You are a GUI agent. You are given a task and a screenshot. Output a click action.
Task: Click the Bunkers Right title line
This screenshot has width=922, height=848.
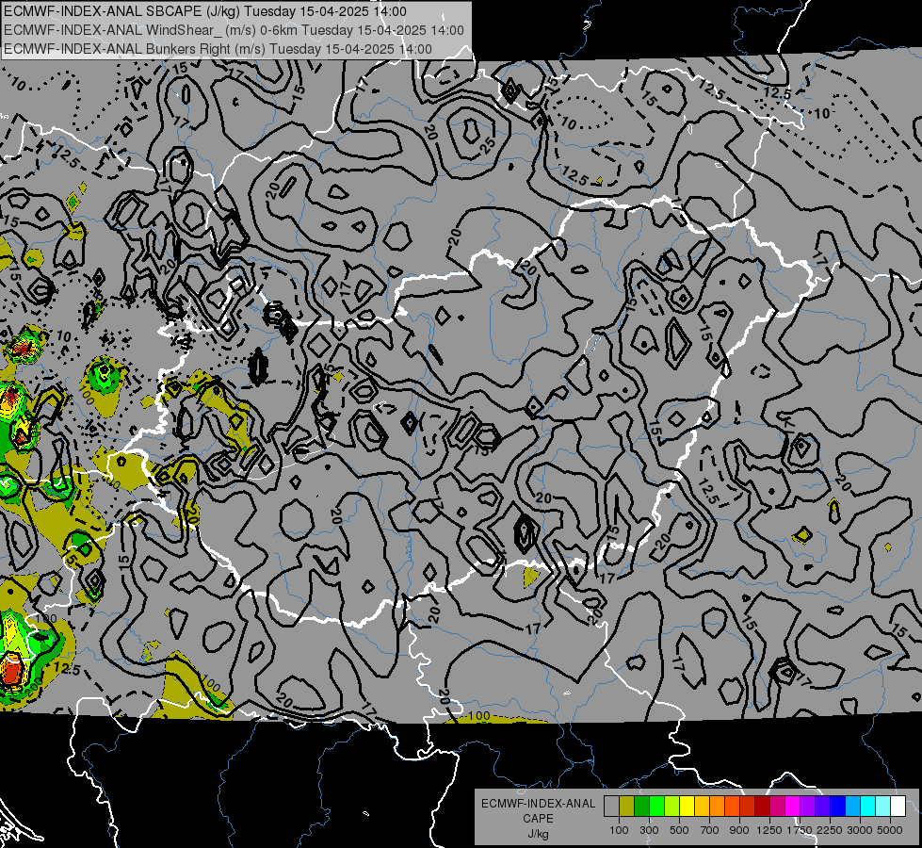pos(218,49)
